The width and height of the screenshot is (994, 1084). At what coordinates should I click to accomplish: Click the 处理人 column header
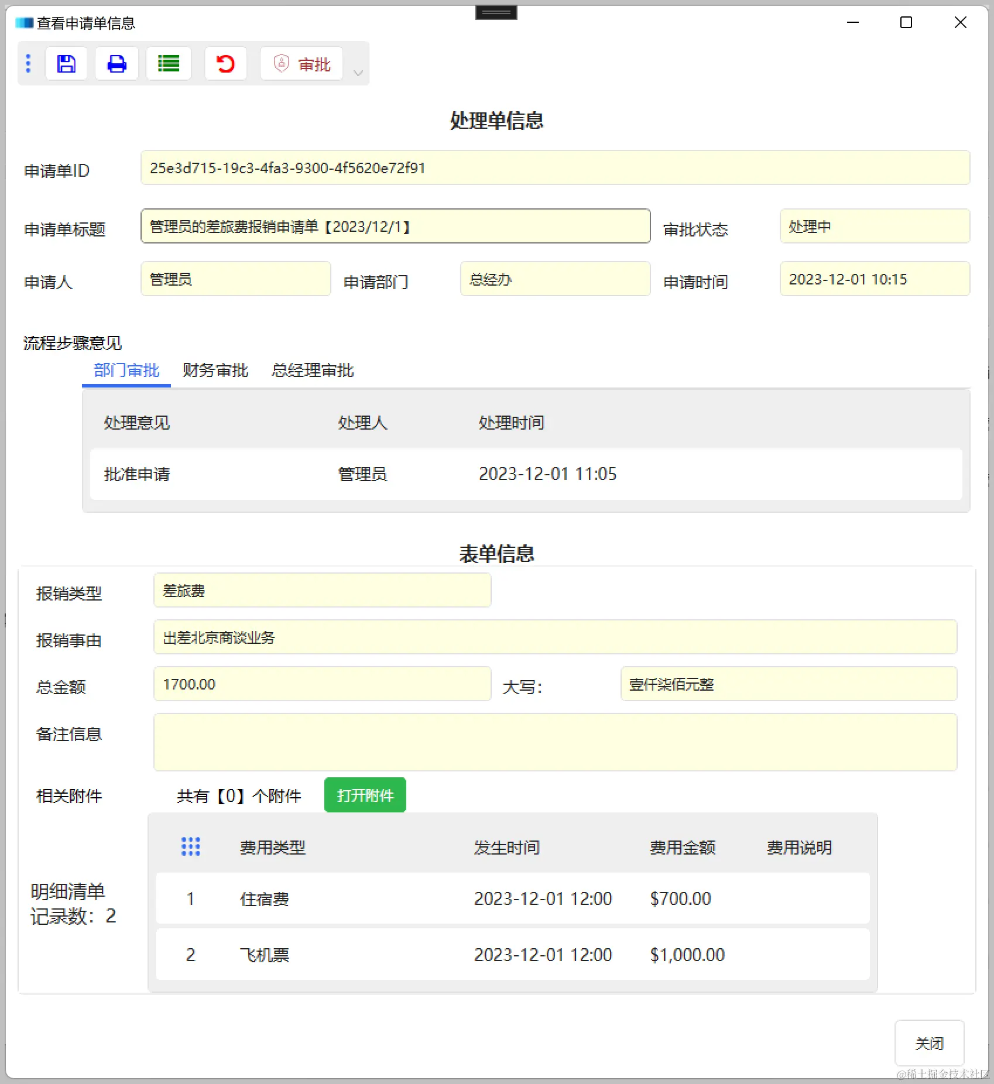tap(362, 423)
